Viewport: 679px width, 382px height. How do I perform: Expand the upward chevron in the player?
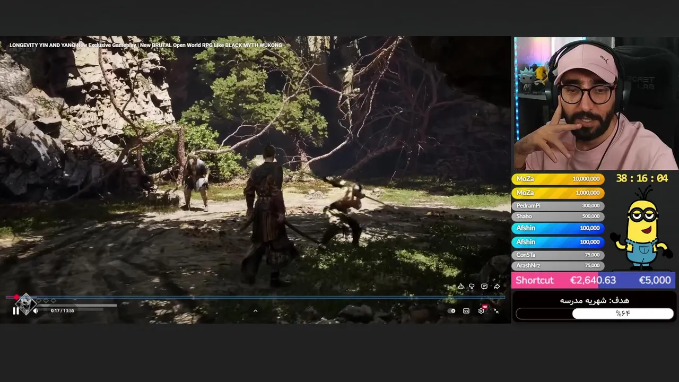pyautogui.click(x=255, y=311)
